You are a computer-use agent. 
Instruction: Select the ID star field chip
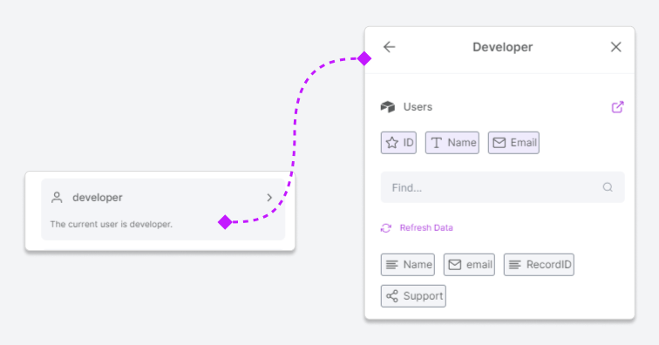click(398, 143)
